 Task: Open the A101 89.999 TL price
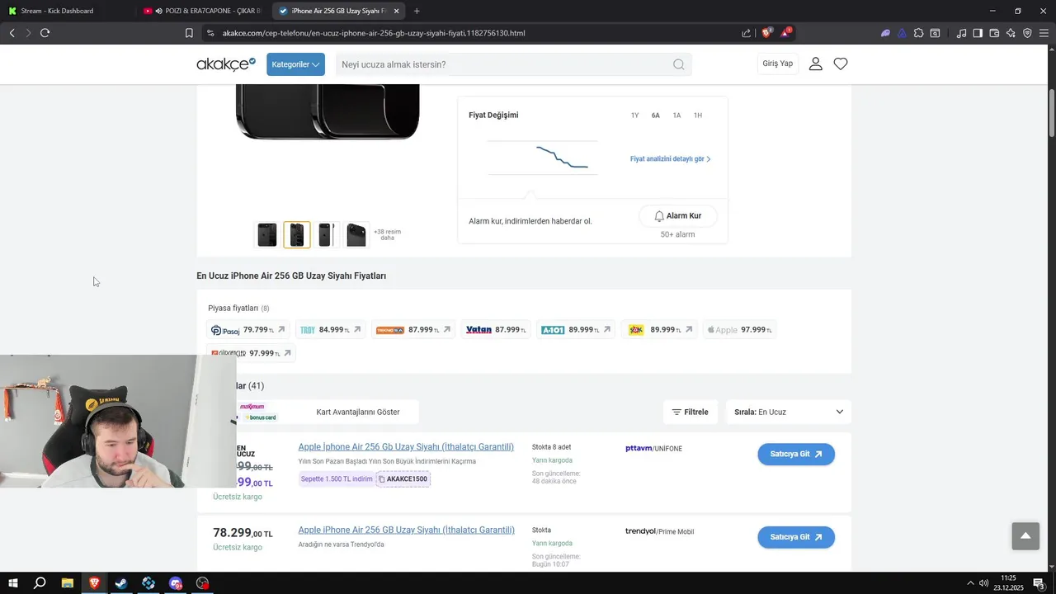point(575,330)
